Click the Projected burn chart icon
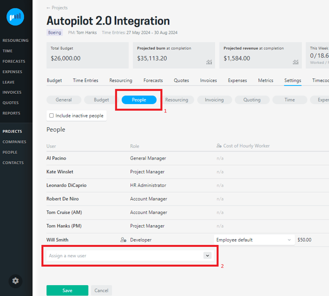Screen dimensions: 329x296 [x=209, y=62]
